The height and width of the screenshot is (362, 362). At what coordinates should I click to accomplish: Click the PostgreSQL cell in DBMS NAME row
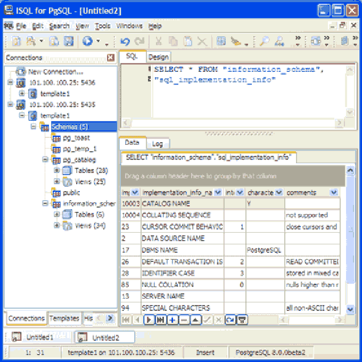click(265, 250)
